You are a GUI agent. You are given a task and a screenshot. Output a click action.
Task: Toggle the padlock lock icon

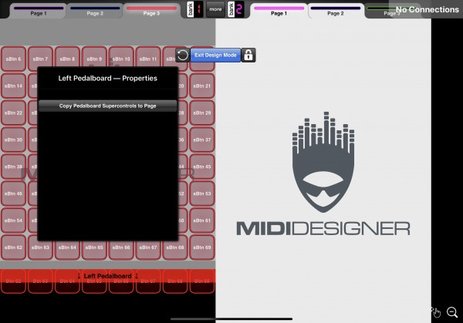point(248,56)
